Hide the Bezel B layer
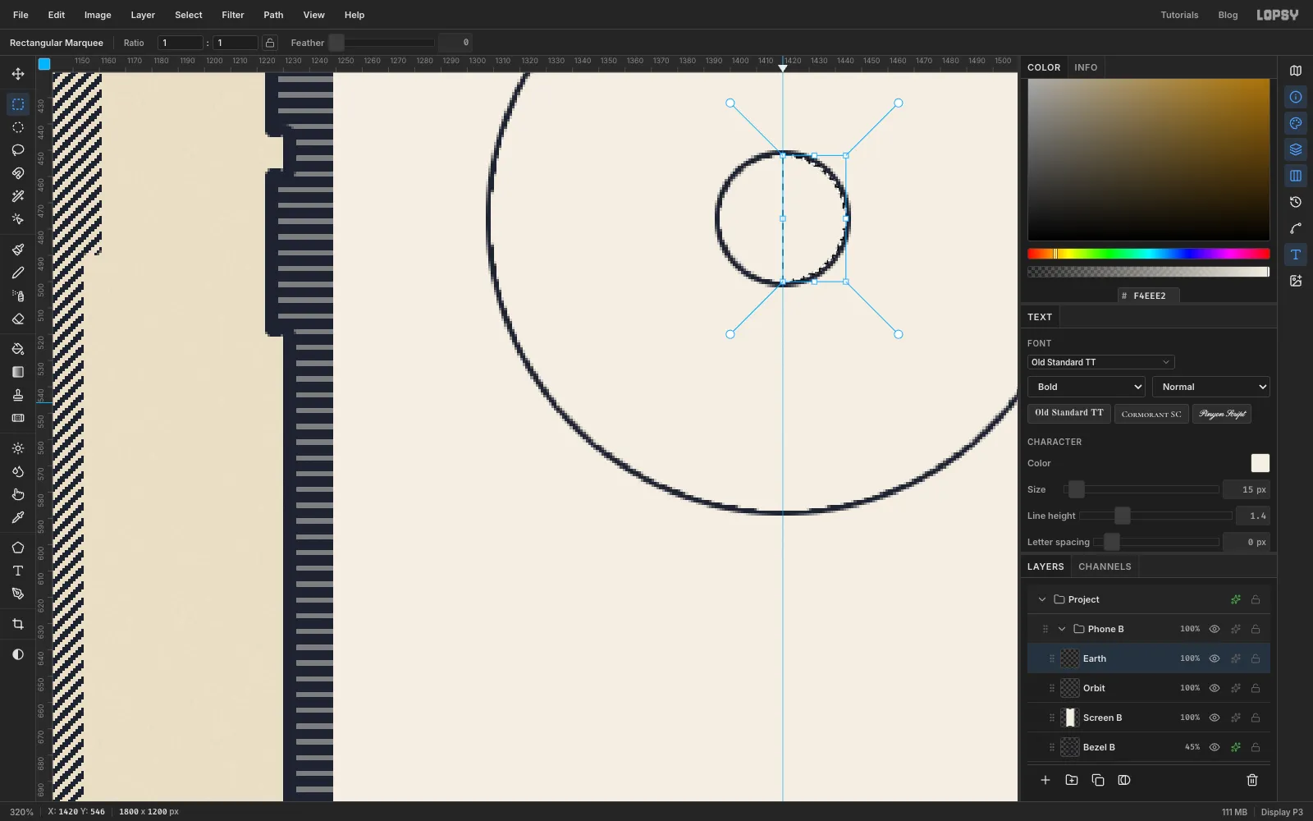Screen dimensions: 1313x821 [x=1215, y=747]
